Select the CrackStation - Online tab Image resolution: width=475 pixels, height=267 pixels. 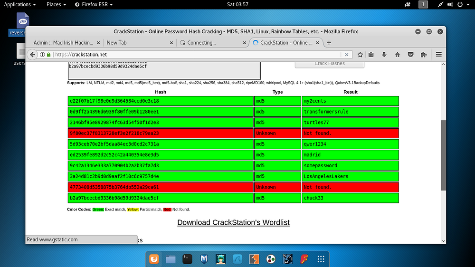[x=286, y=43]
